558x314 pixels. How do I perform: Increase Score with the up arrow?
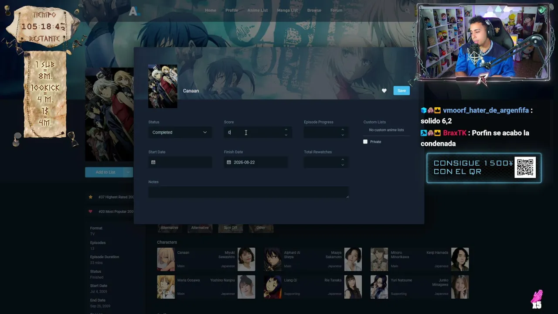[286, 130]
